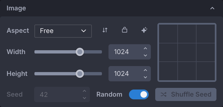Disable the Random seed toggle
The height and width of the screenshot is (107, 223).
pos(139,94)
